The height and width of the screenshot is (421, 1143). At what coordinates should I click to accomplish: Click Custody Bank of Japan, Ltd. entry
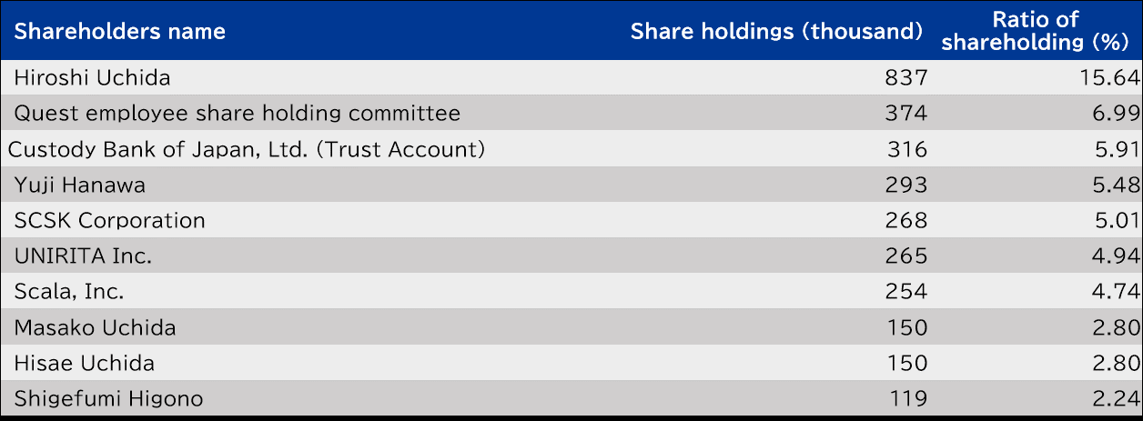[246, 149]
